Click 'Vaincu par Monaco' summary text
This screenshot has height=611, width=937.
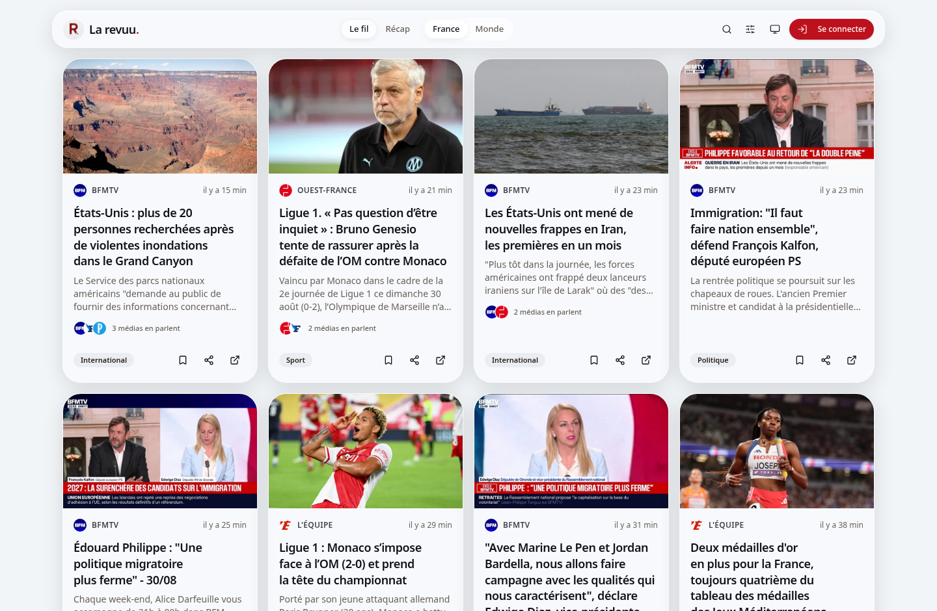tap(365, 294)
